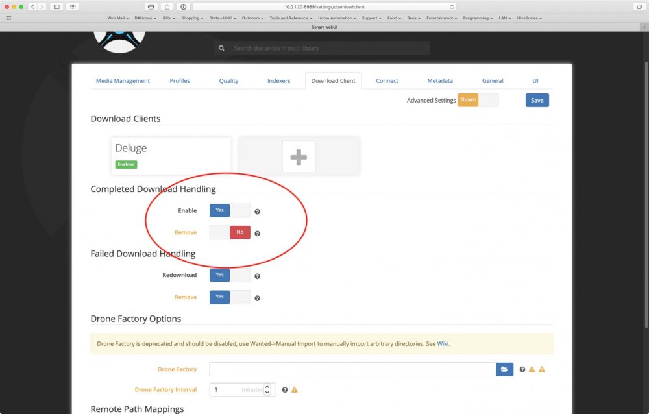The width and height of the screenshot is (649, 414).
Task: Open the UI settings tab
Action: [535, 80]
